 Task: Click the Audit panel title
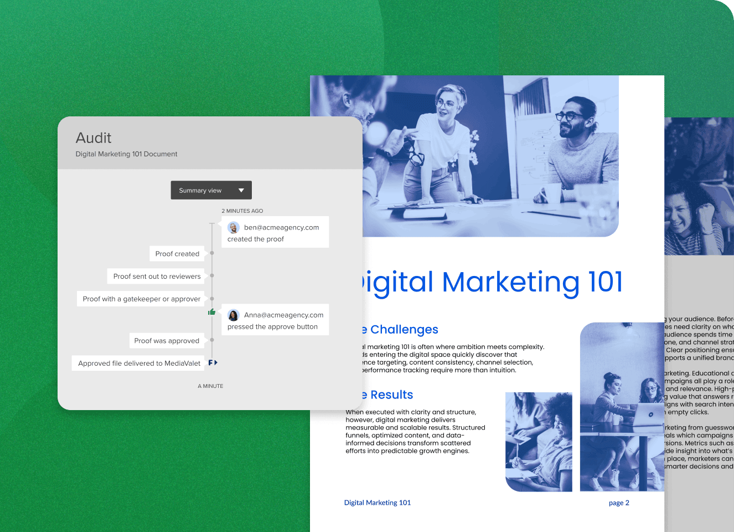(x=94, y=138)
